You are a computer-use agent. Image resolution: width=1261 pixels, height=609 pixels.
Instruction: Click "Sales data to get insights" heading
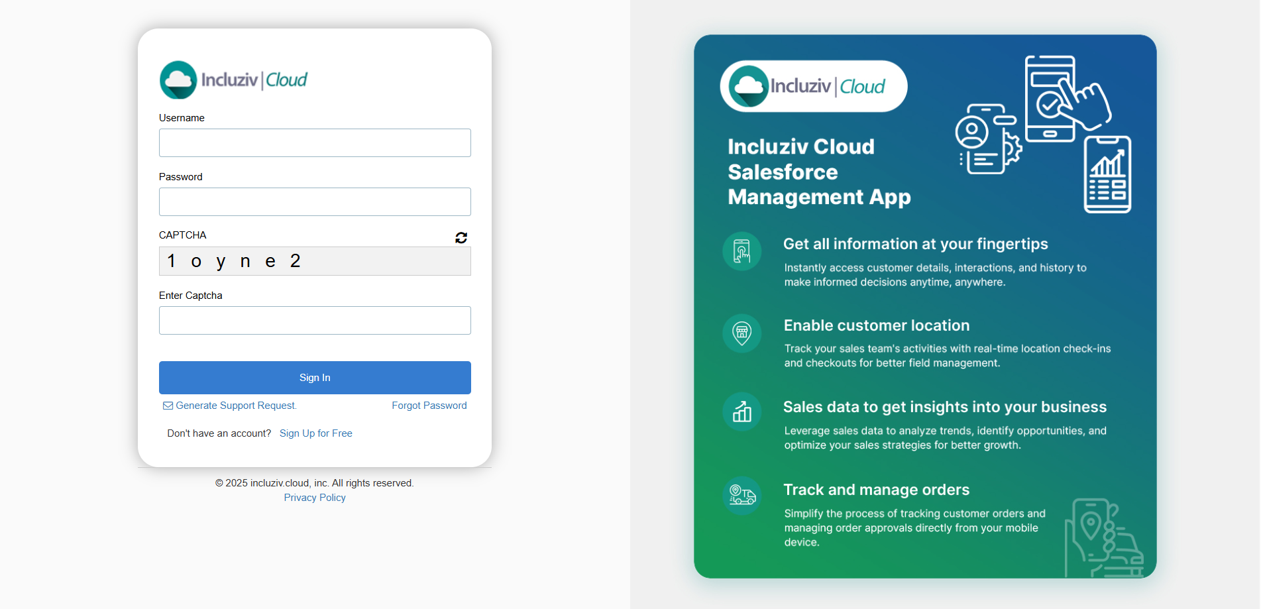(945, 407)
